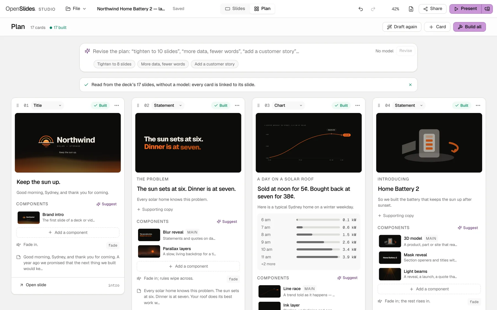Open more options for card 03

[x=357, y=105]
